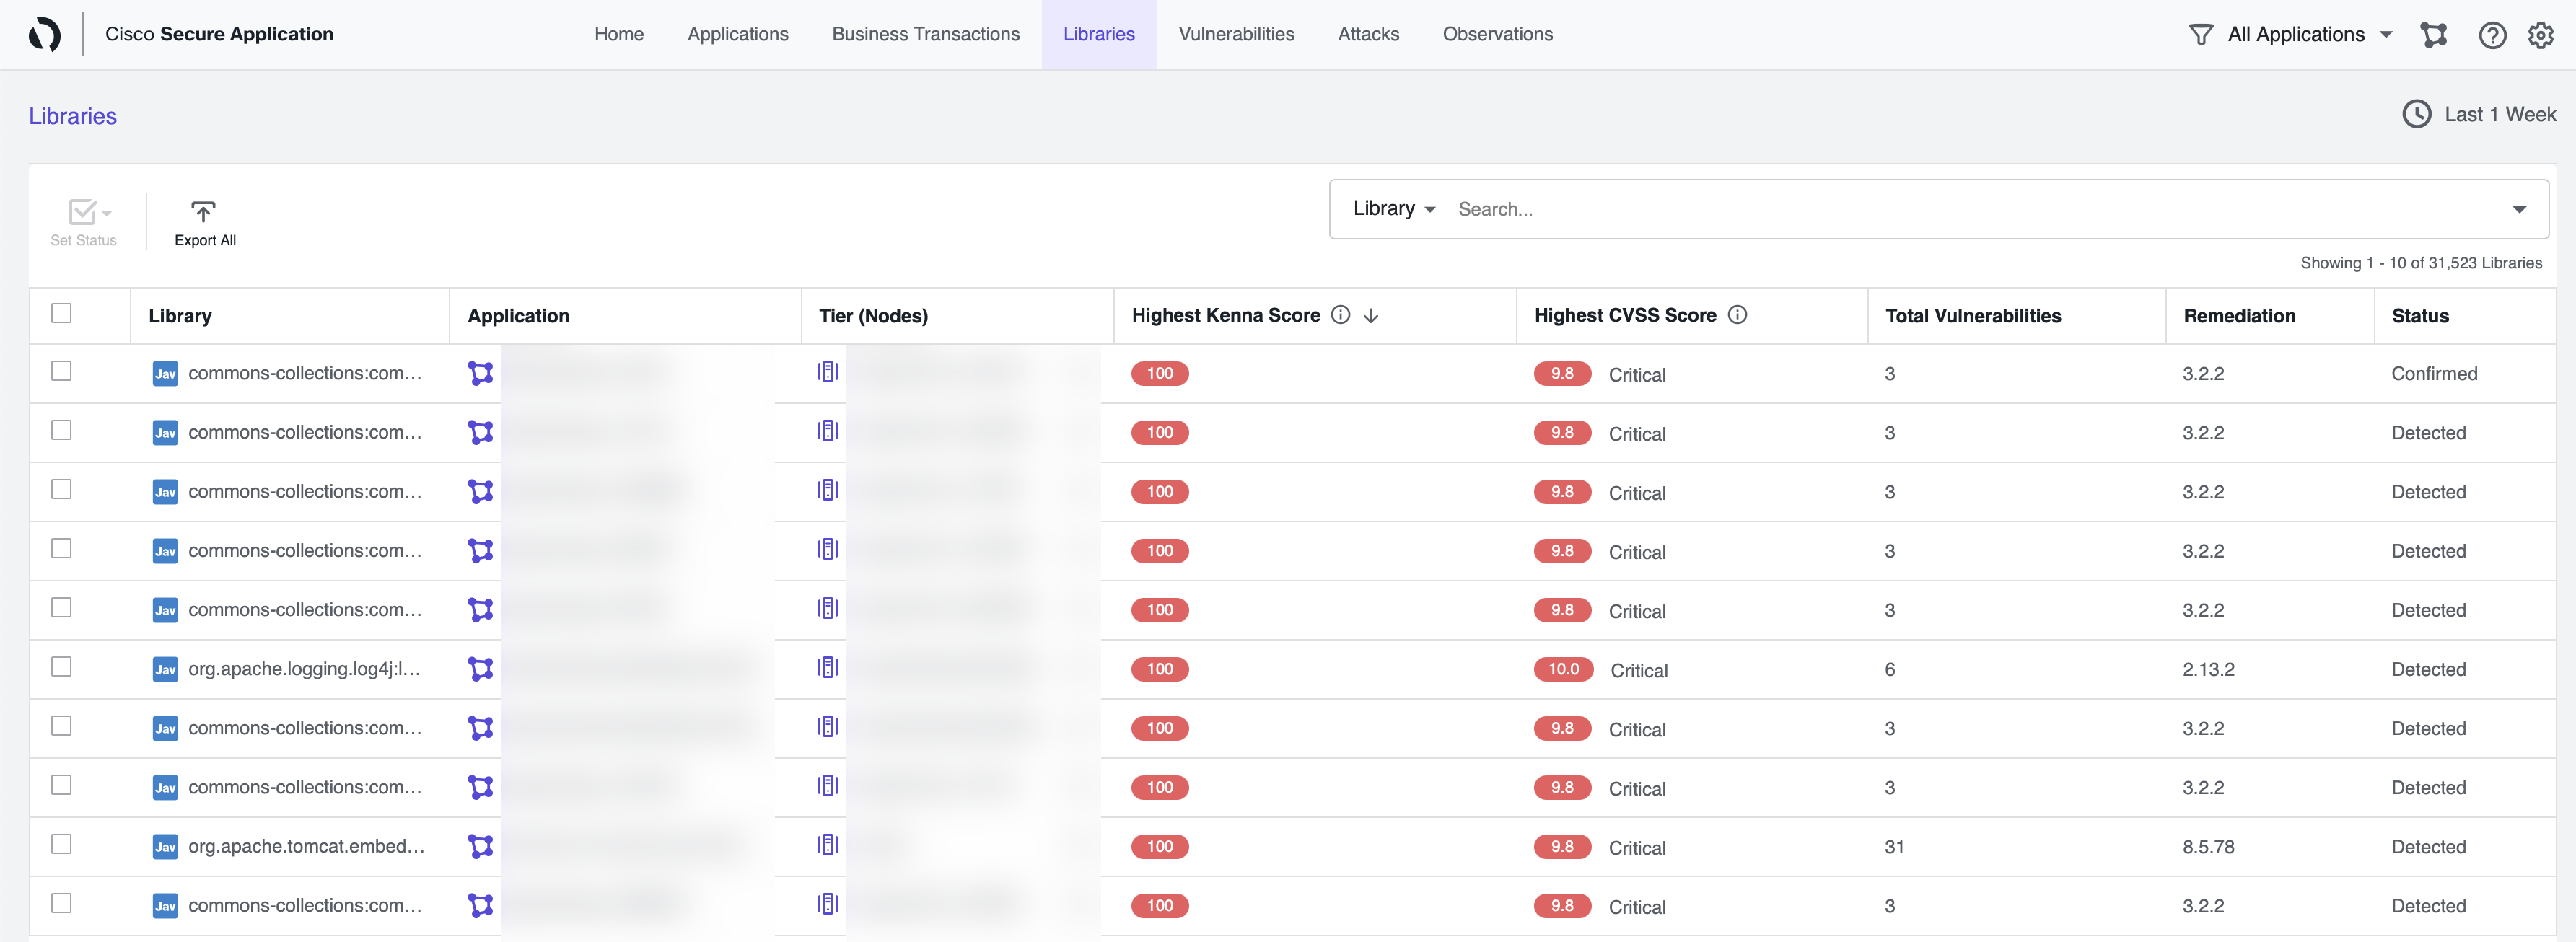Click tier icon in first table row
2576x942 pixels.
tap(827, 372)
